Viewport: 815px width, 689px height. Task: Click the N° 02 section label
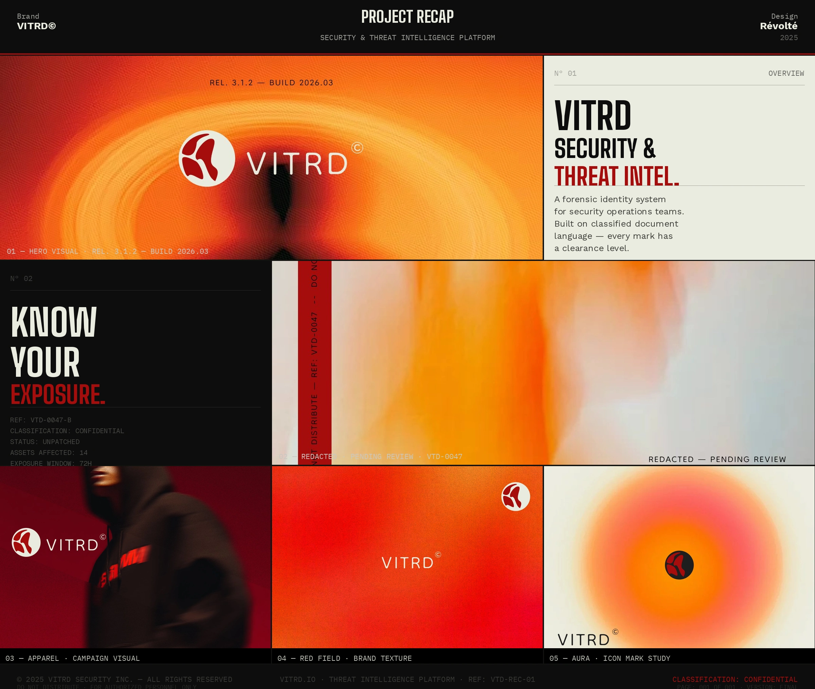[x=21, y=279]
